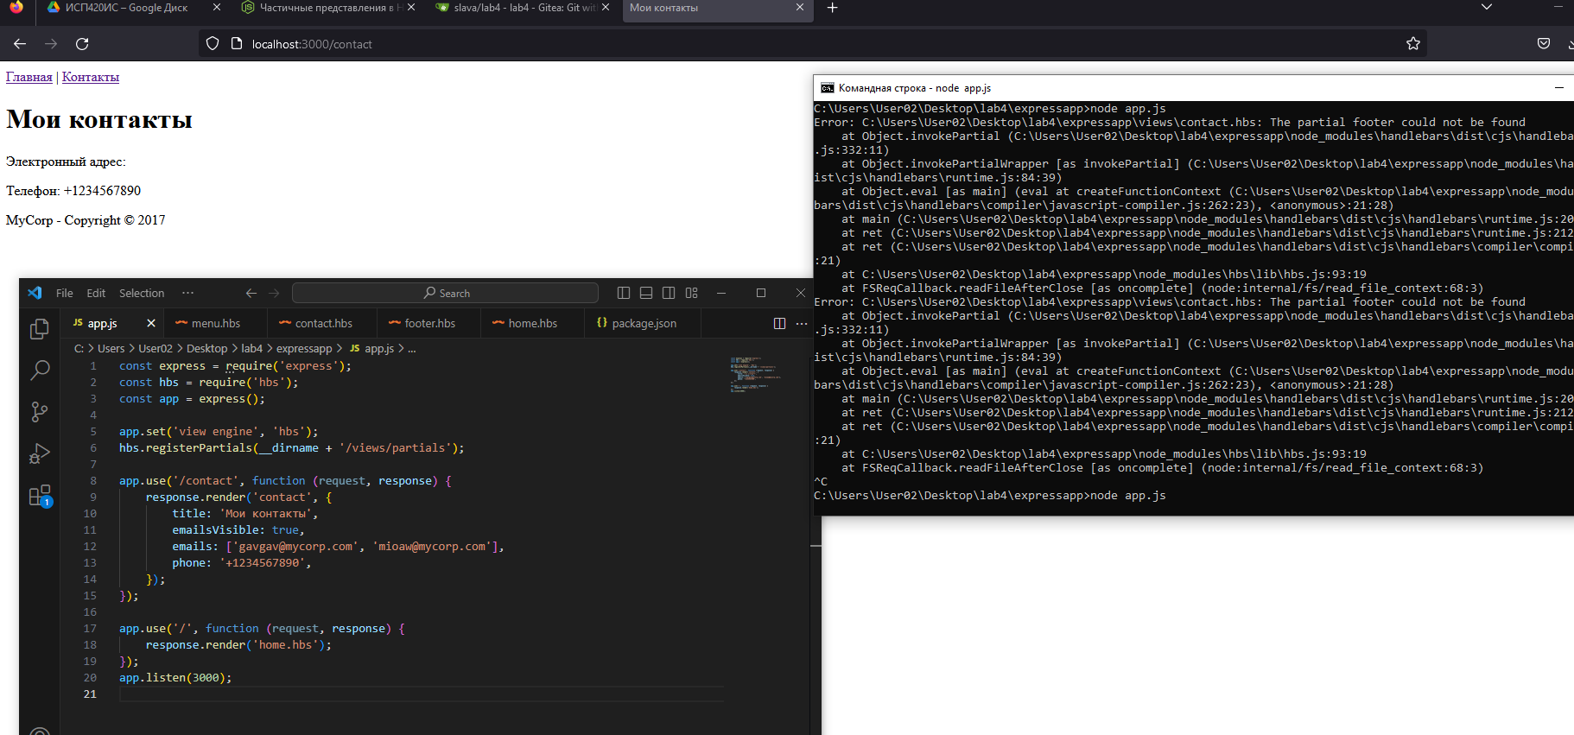Viewport: 1574px width, 735px height.
Task: Toggle the primary side bar layout
Action: click(624, 293)
